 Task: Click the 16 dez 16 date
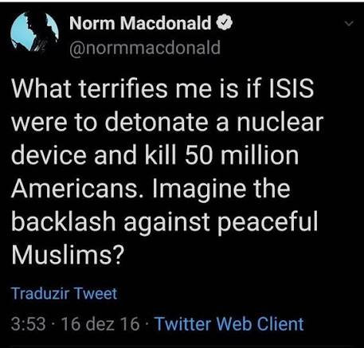(100, 324)
